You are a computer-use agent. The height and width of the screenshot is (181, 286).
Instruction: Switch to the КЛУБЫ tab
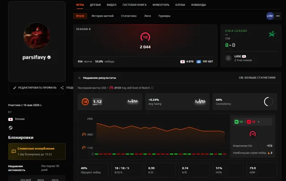(x=180, y=5)
